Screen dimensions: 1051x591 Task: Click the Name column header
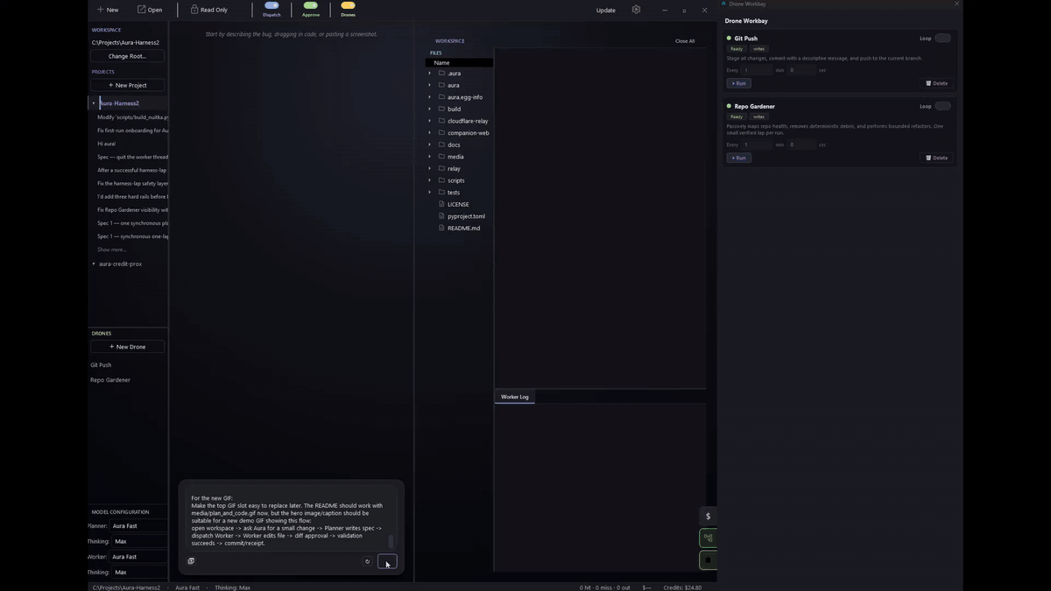pyautogui.click(x=459, y=63)
